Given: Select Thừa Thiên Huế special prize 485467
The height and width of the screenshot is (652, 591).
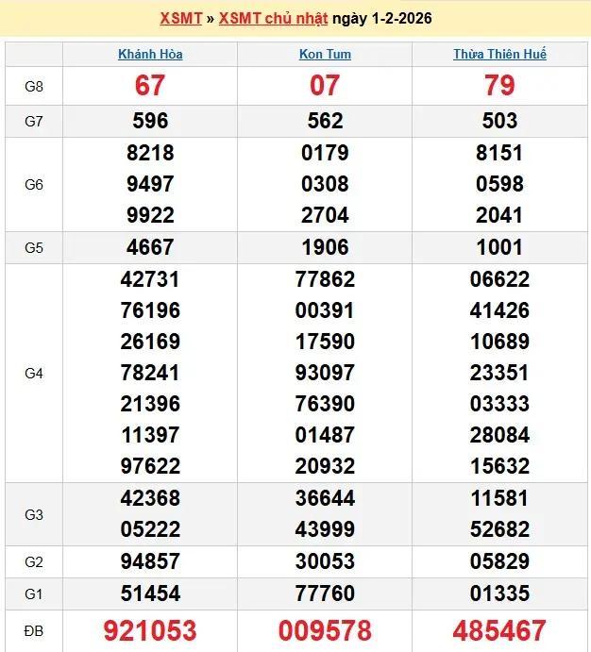Looking at the screenshot, I should point(499,630).
